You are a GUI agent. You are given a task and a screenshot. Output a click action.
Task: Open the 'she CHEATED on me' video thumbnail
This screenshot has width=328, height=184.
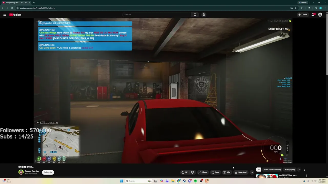click(267, 176)
